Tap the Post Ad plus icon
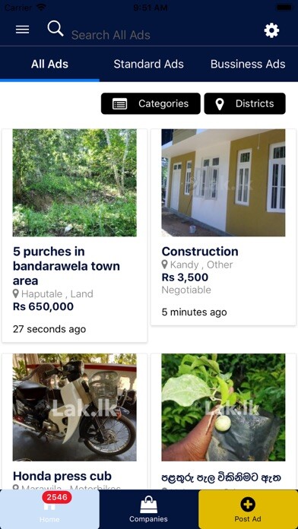 [x=248, y=505]
